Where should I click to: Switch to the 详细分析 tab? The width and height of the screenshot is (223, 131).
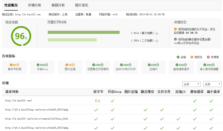tap(34, 5)
